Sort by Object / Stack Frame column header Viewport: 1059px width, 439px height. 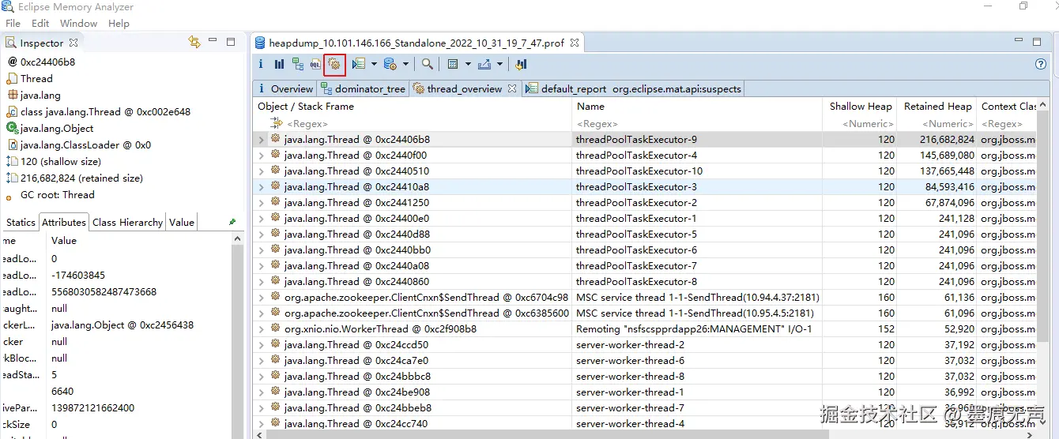point(413,107)
